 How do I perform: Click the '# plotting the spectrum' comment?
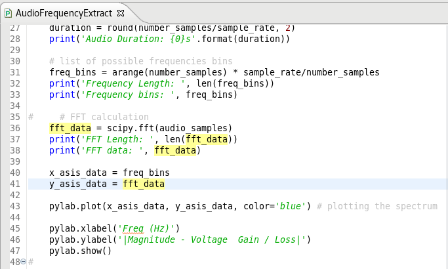(377, 206)
